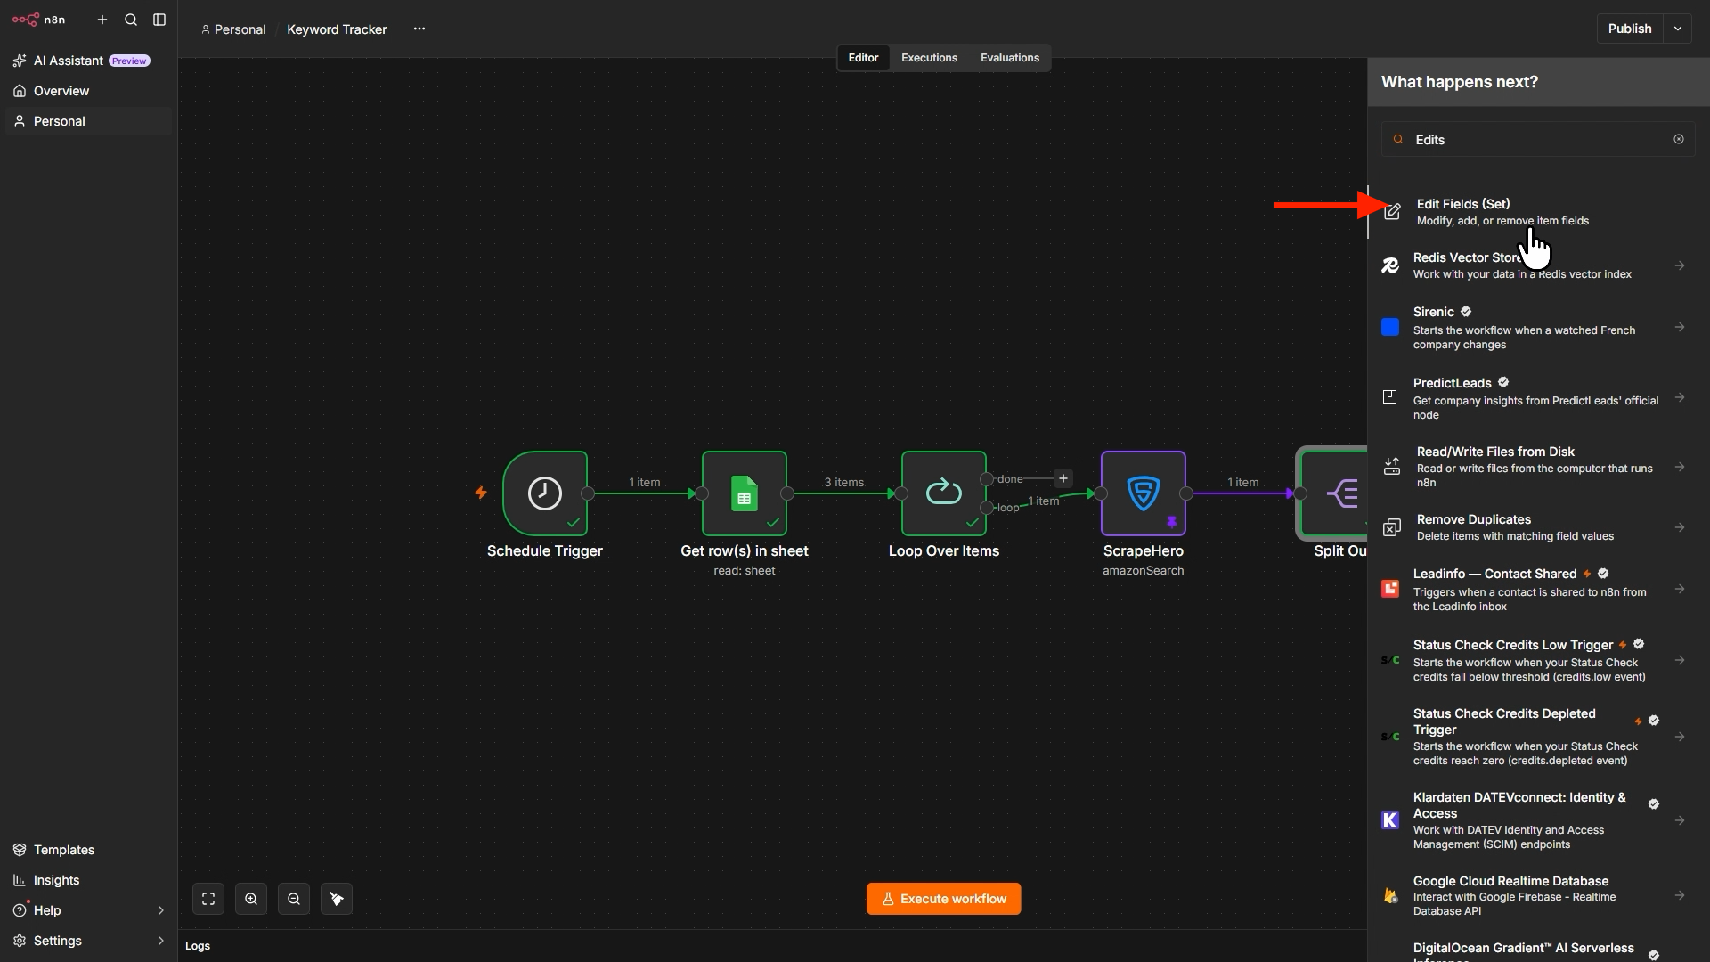The width and height of the screenshot is (1710, 962).
Task: Click the node search input field
Action: pos(1538,140)
